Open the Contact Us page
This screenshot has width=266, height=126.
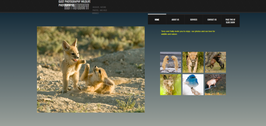212,20
